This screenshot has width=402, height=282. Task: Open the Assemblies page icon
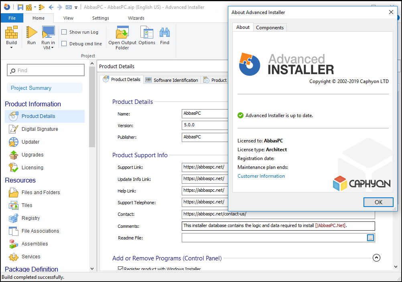pyautogui.click(x=13, y=243)
